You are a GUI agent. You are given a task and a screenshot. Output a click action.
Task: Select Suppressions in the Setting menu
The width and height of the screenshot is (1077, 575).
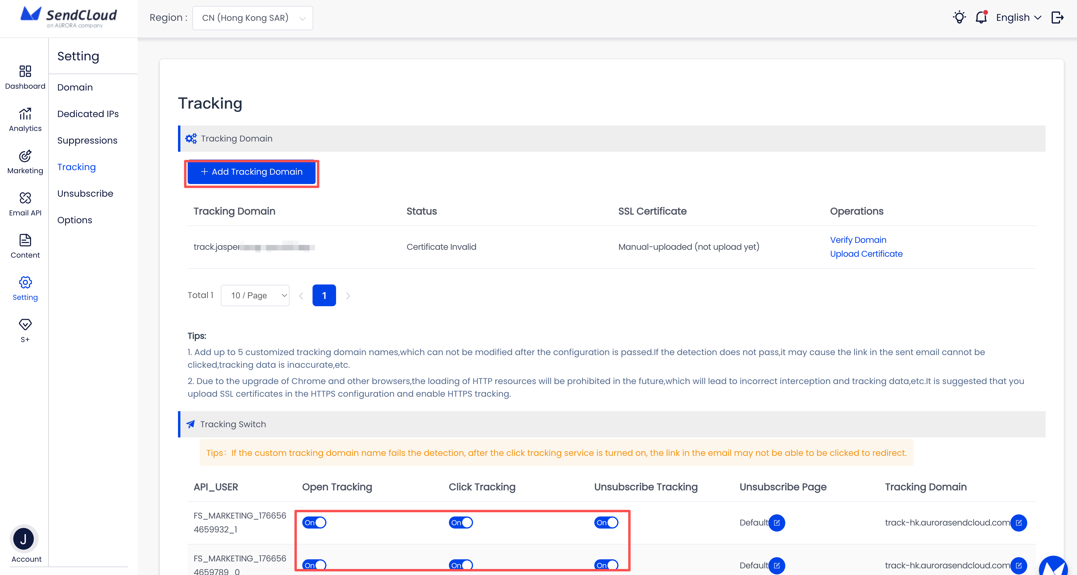tap(87, 141)
